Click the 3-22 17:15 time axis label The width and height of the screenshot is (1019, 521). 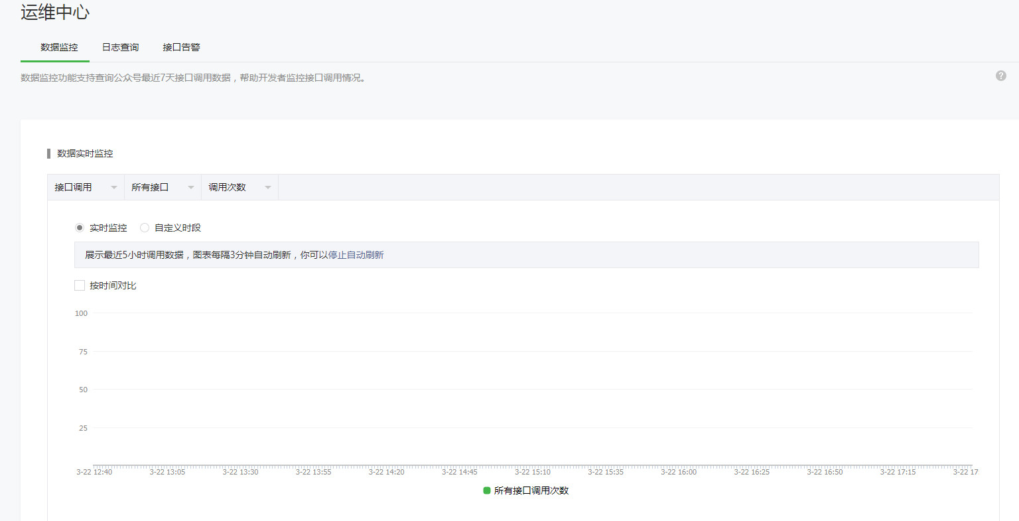coord(898,472)
